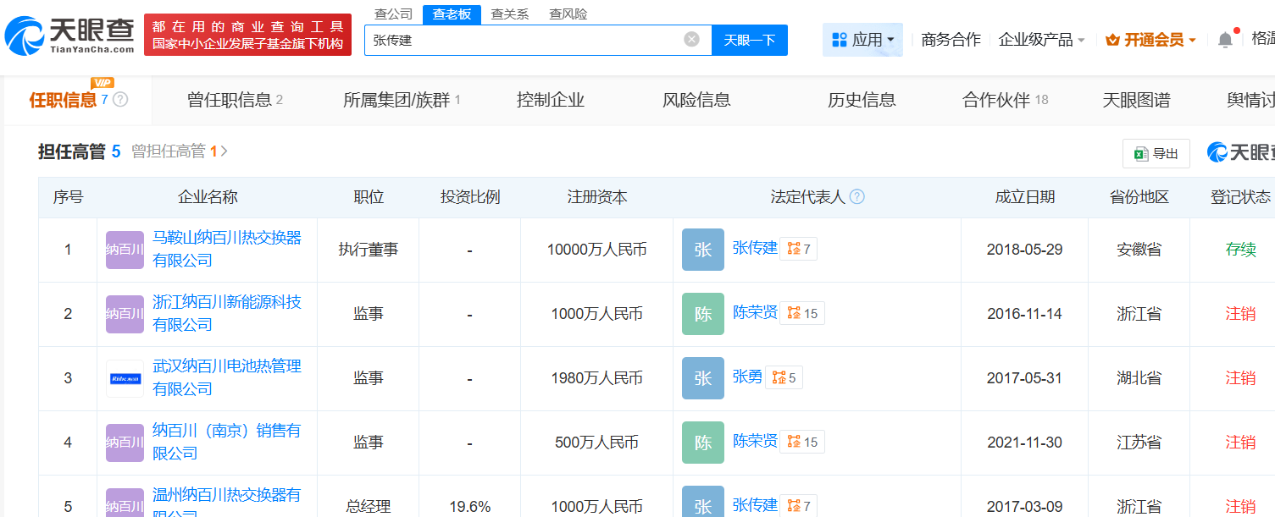Click the Tianyancha logo in header
Image resolution: width=1275 pixels, height=517 pixels.
point(69,36)
